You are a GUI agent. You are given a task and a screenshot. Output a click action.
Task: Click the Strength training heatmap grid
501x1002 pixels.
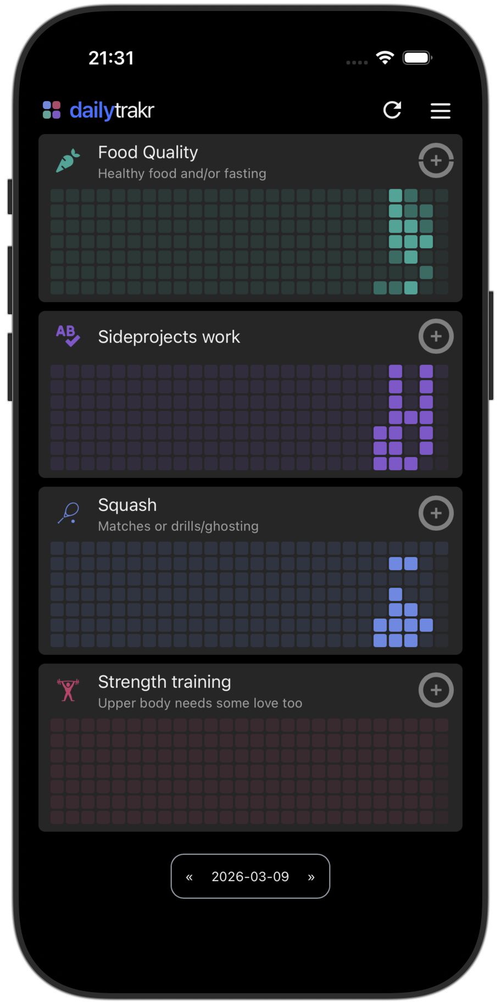point(249,771)
